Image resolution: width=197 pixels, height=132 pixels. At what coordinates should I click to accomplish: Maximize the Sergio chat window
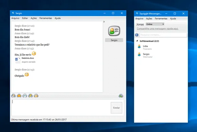tap(113, 13)
